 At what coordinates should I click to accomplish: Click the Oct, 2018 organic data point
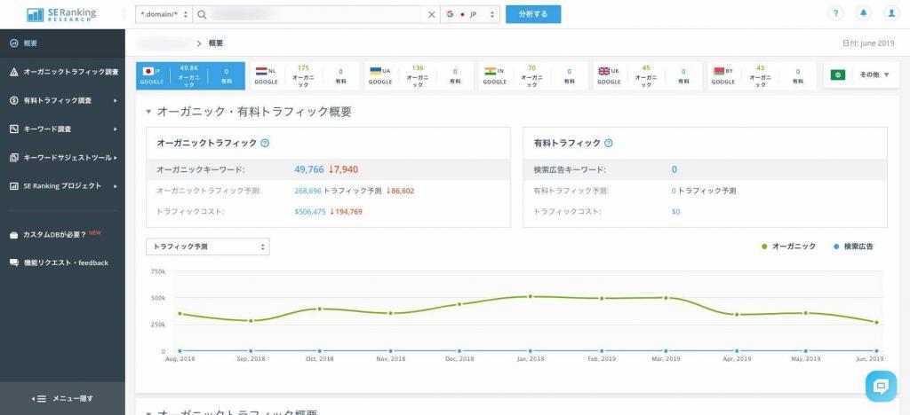[319, 309]
